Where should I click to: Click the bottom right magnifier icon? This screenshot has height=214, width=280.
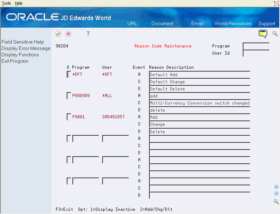click(x=276, y=202)
